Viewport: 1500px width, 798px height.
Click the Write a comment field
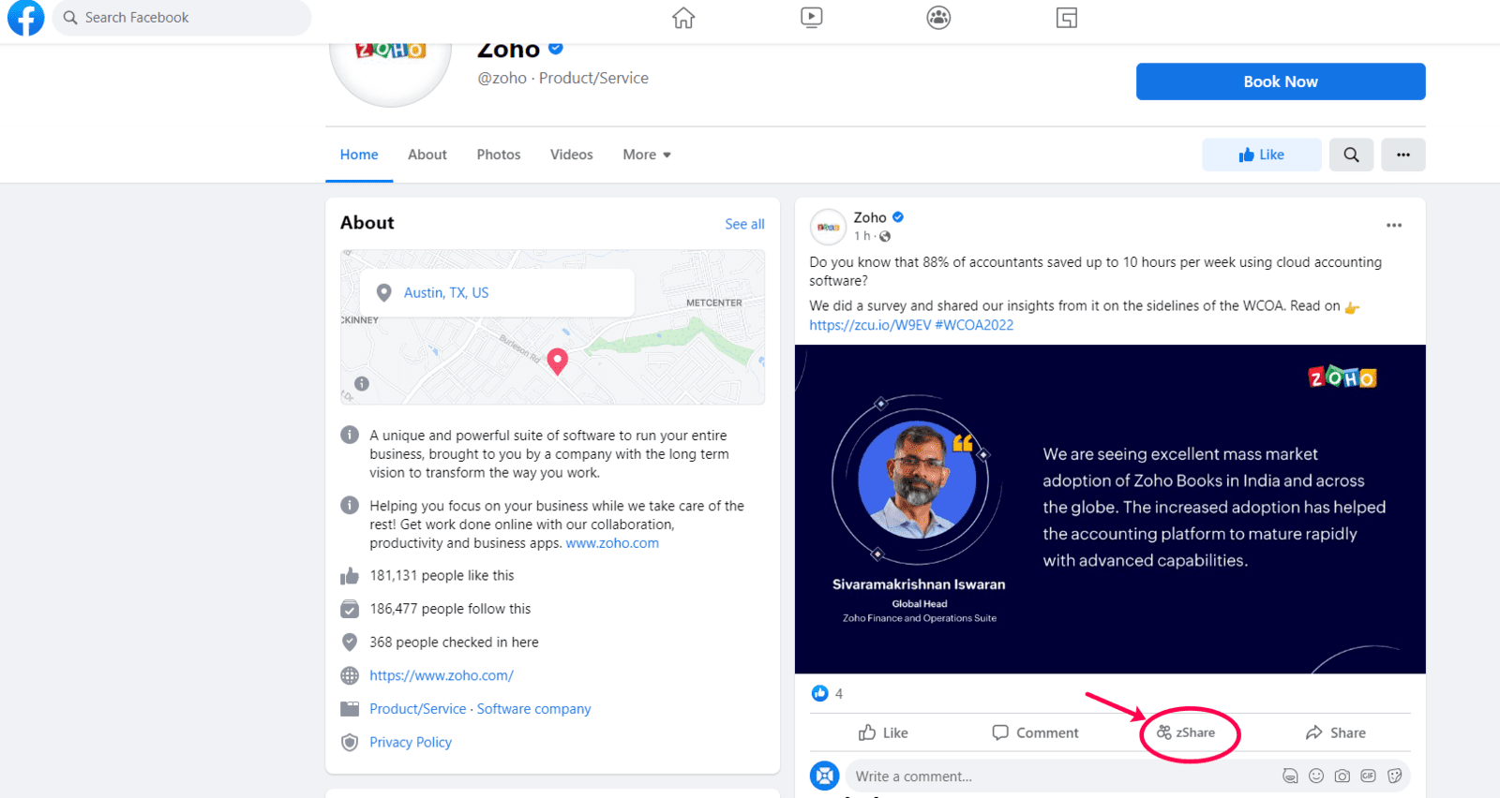(x=1129, y=776)
